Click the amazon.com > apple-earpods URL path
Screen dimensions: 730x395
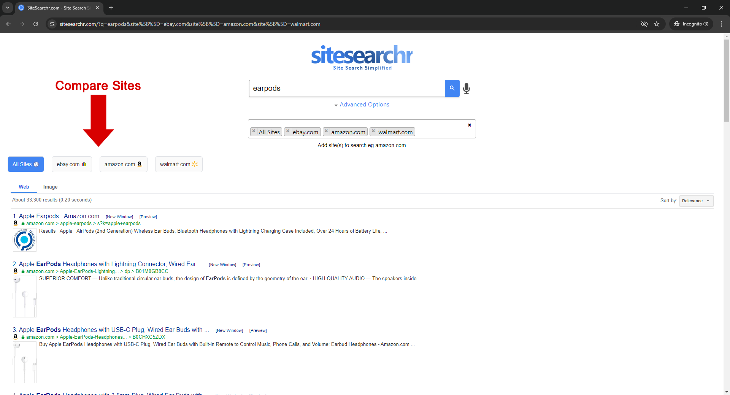coord(83,224)
